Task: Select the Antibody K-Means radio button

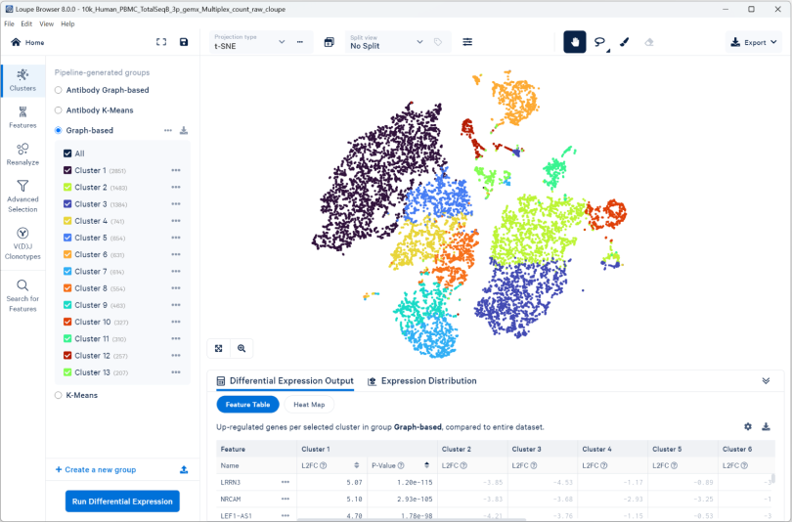Action: [59, 110]
